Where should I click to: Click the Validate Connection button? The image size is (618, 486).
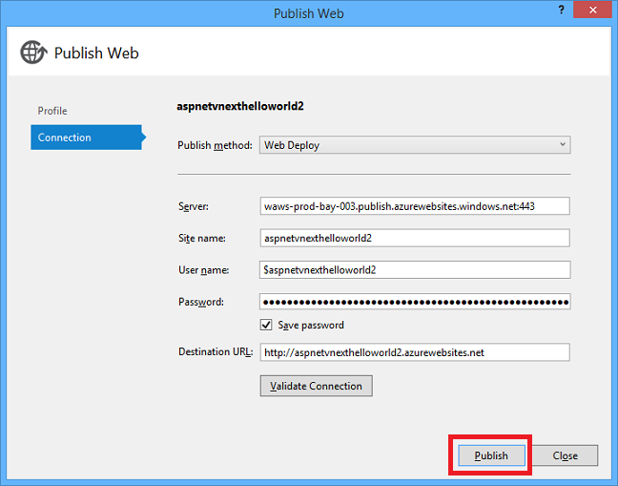pyautogui.click(x=316, y=386)
